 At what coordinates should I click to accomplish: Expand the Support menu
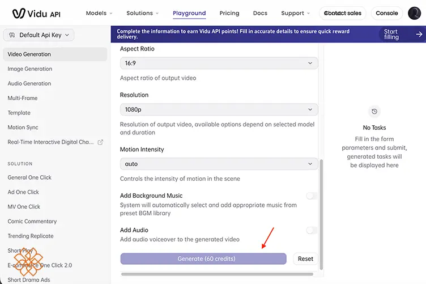pyautogui.click(x=296, y=13)
